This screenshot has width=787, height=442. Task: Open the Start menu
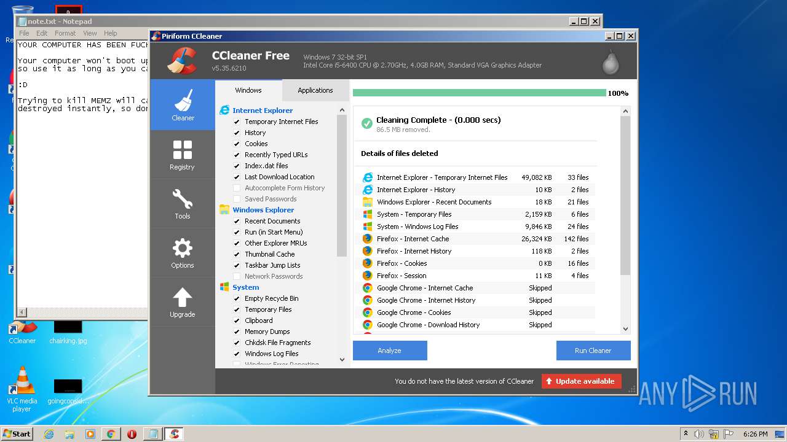click(x=17, y=433)
